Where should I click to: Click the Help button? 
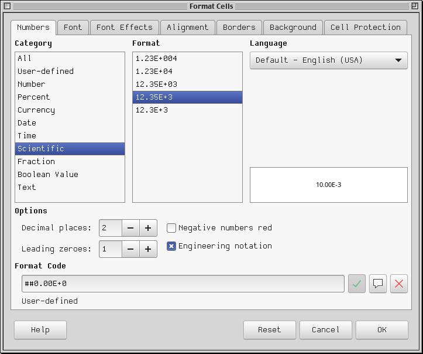(40, 330)
